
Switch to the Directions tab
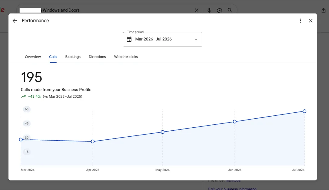[x=97, y=57]
